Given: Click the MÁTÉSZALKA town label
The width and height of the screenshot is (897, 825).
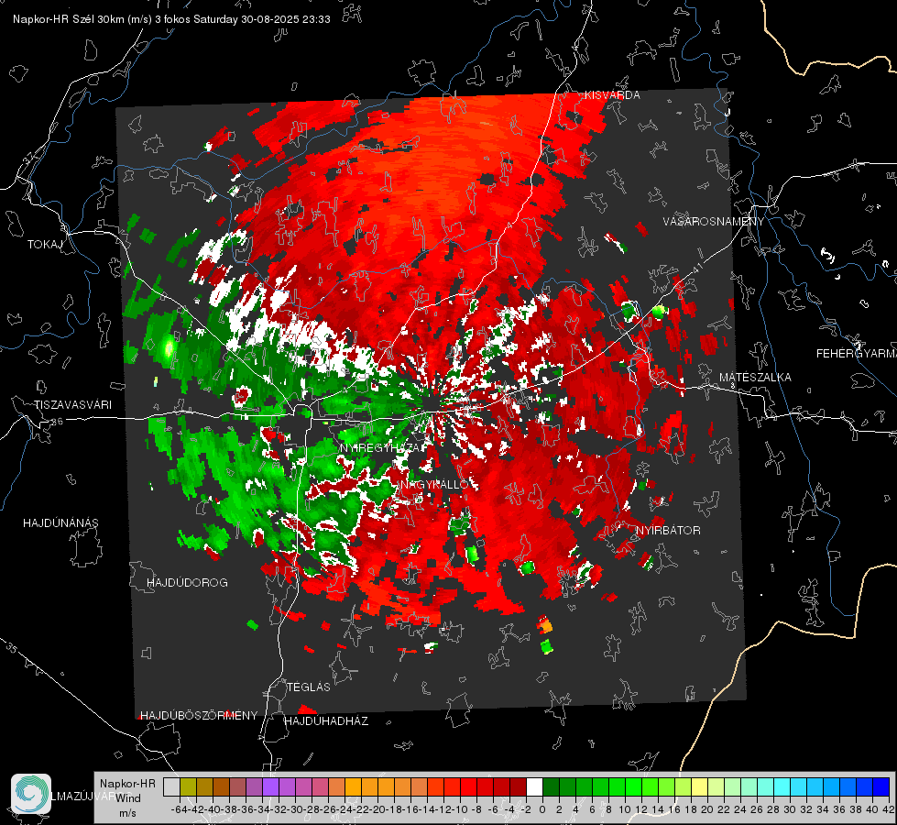Looking at the screenshot, I should click(x=755, y=378).
